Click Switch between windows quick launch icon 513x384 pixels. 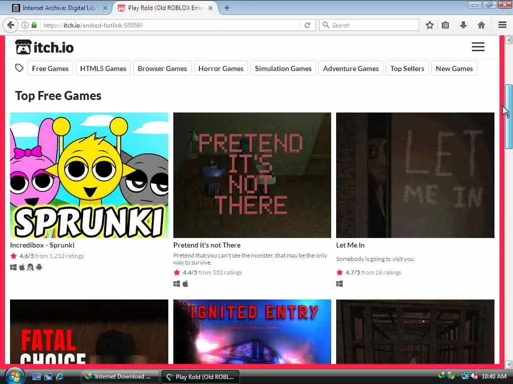point(48,376)
